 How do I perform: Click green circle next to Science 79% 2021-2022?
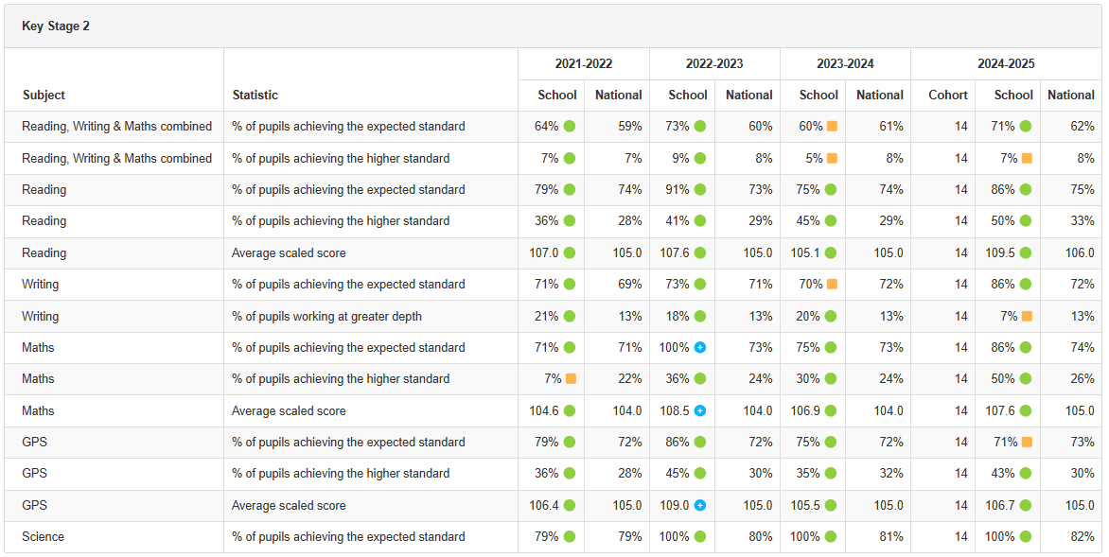pos(570,536)
